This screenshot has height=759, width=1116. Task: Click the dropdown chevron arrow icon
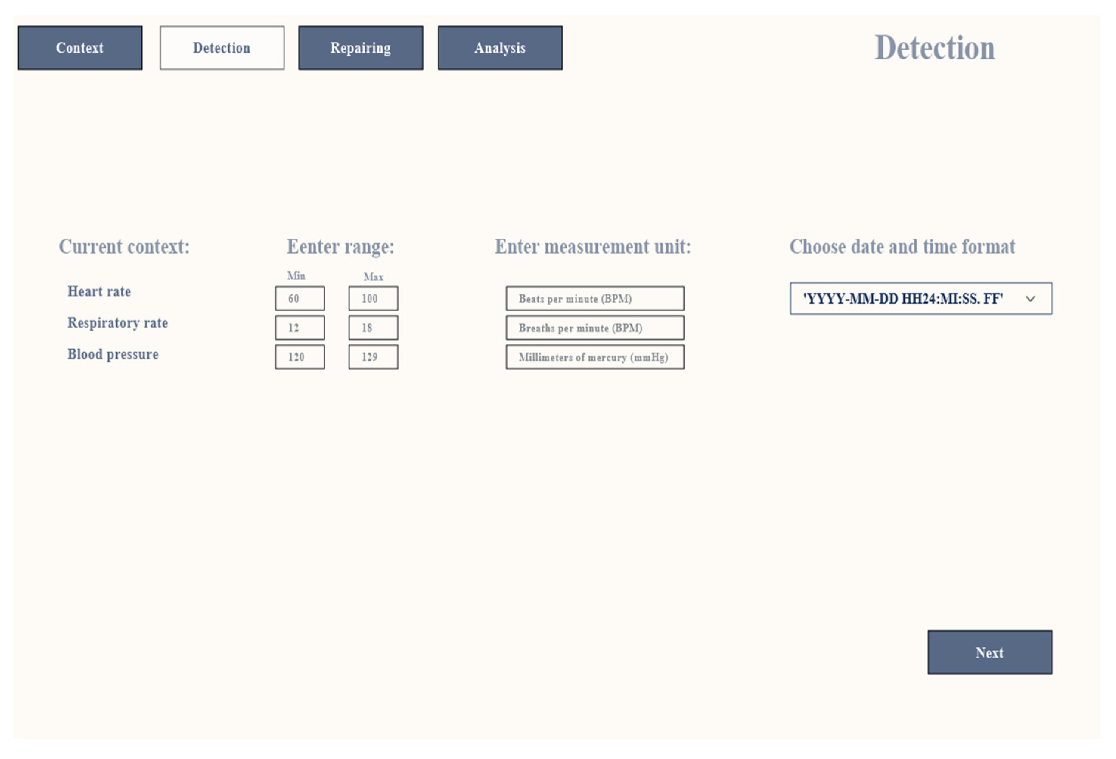[x=1030, y=299]
